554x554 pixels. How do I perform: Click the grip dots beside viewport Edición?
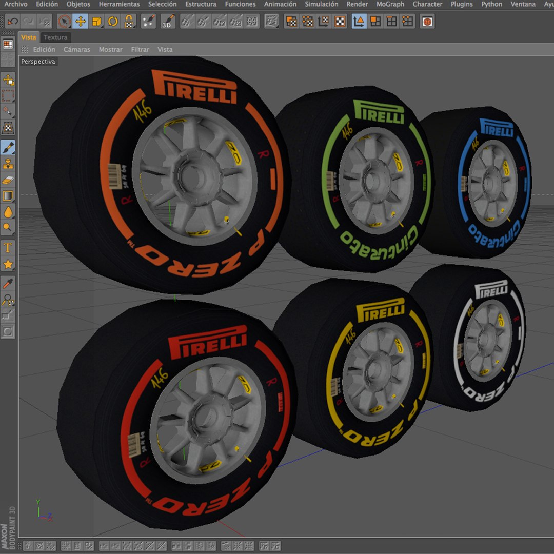[25, 49]
